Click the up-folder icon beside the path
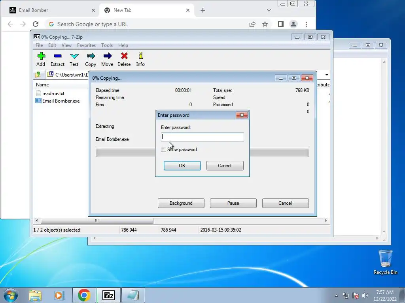The image size is (405, 303). point(38,75)
